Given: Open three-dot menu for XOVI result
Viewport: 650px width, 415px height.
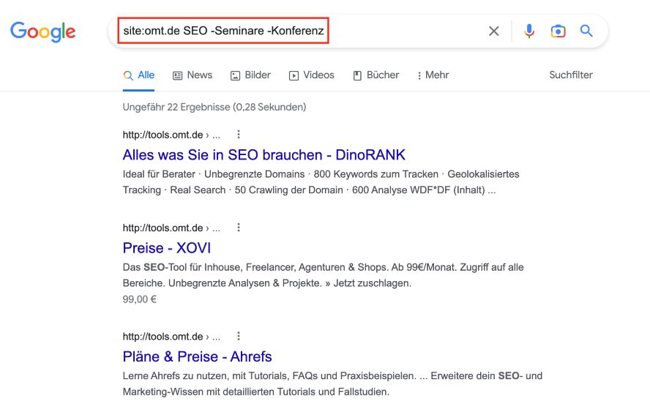Looking at the screenshot, I should [x=239, y=228].
